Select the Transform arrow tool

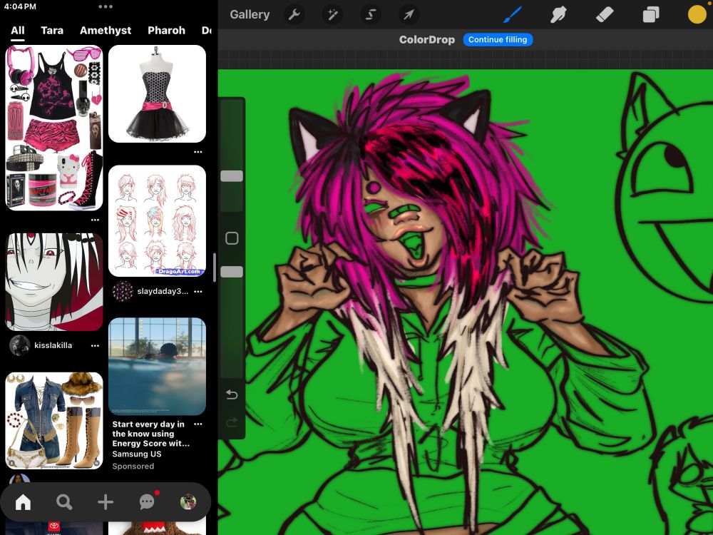click(409, 14)
